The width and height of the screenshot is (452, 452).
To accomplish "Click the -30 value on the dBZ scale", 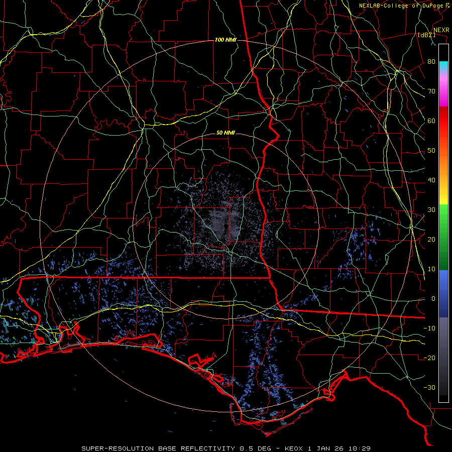I will point(429,387).
